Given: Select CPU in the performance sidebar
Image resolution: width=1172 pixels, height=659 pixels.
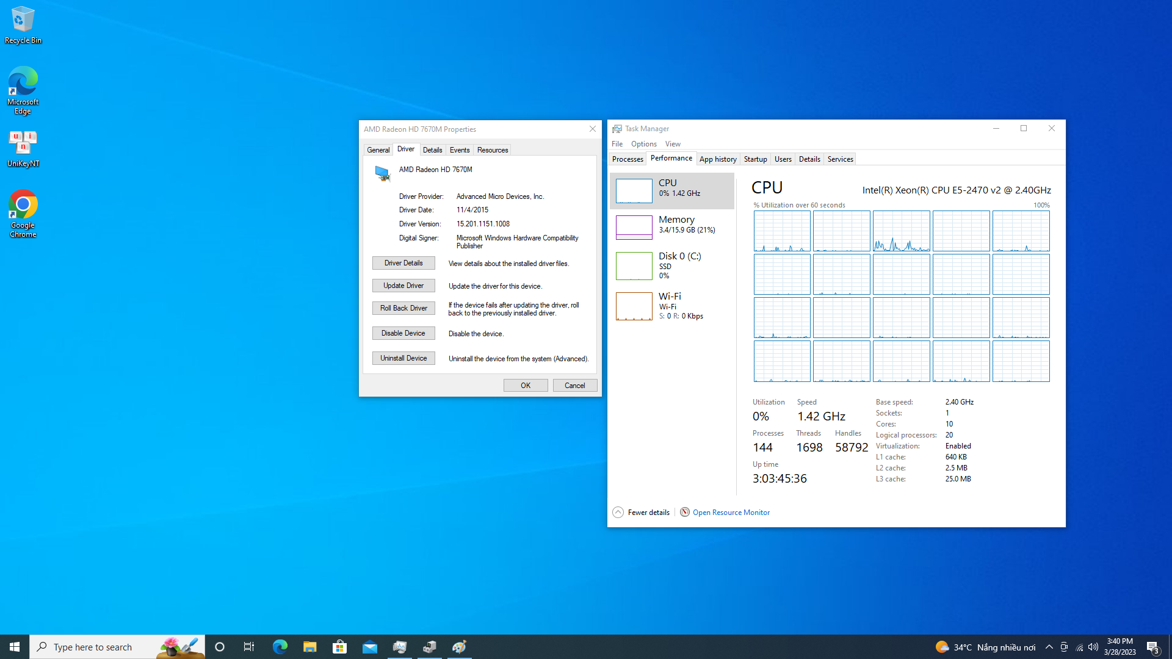Looking at the screenshot, I should (672, 191).
